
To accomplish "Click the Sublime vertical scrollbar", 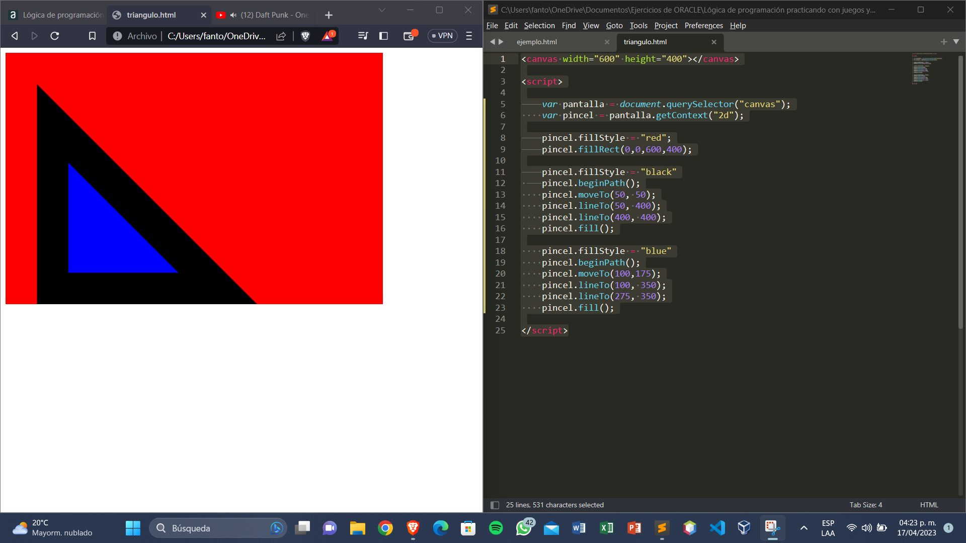I will click(960, 191).
